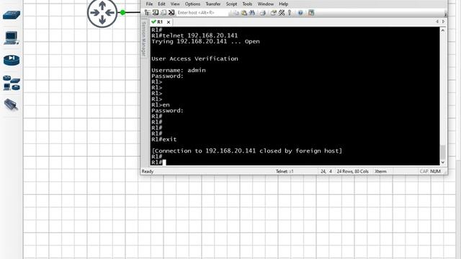Click the green link status dot
The width and height of the screenshot is (461, 259).
coord(123,12)
